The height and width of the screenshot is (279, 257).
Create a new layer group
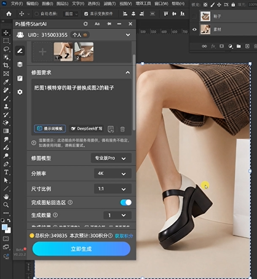point(239,46)
